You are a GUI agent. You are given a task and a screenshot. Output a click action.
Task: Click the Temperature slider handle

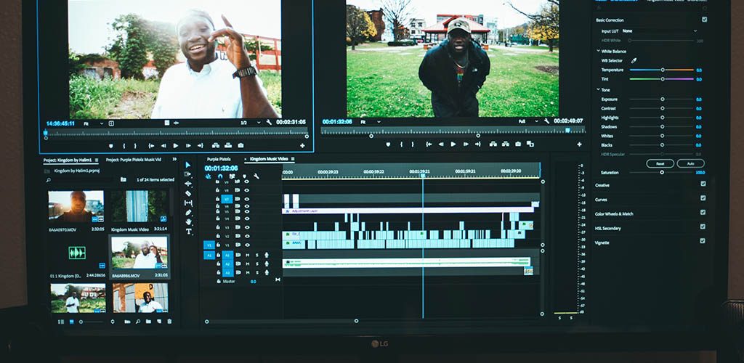662,70
